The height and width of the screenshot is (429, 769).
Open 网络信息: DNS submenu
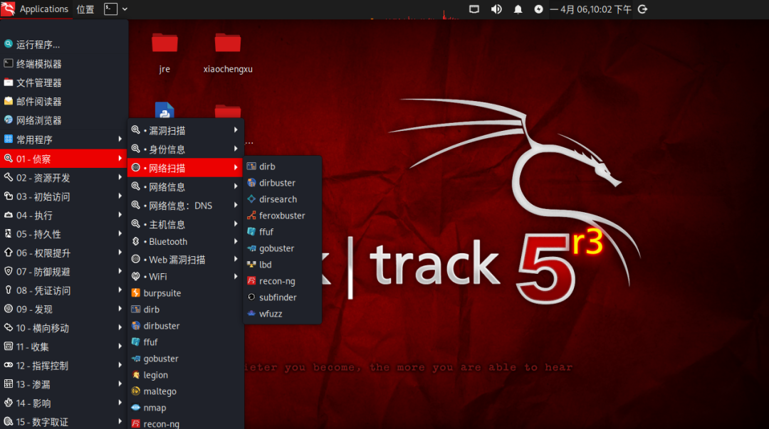click(x=185, y=206)
